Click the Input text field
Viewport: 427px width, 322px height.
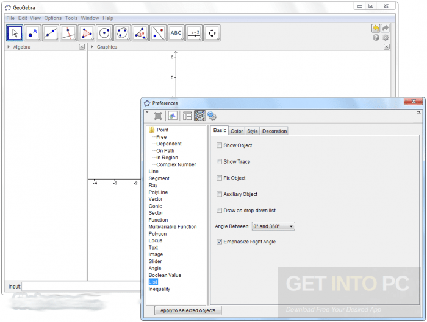pos(81,287)
